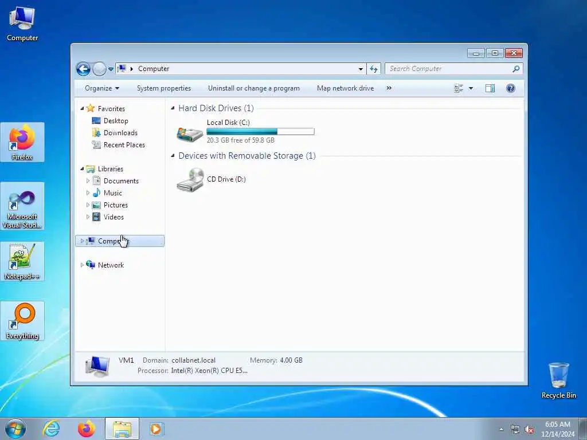Expand the Videos library node

click(88, 217)
